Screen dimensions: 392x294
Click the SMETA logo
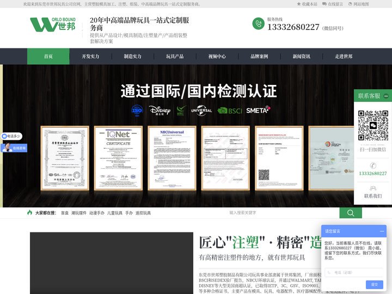point(258,110)
